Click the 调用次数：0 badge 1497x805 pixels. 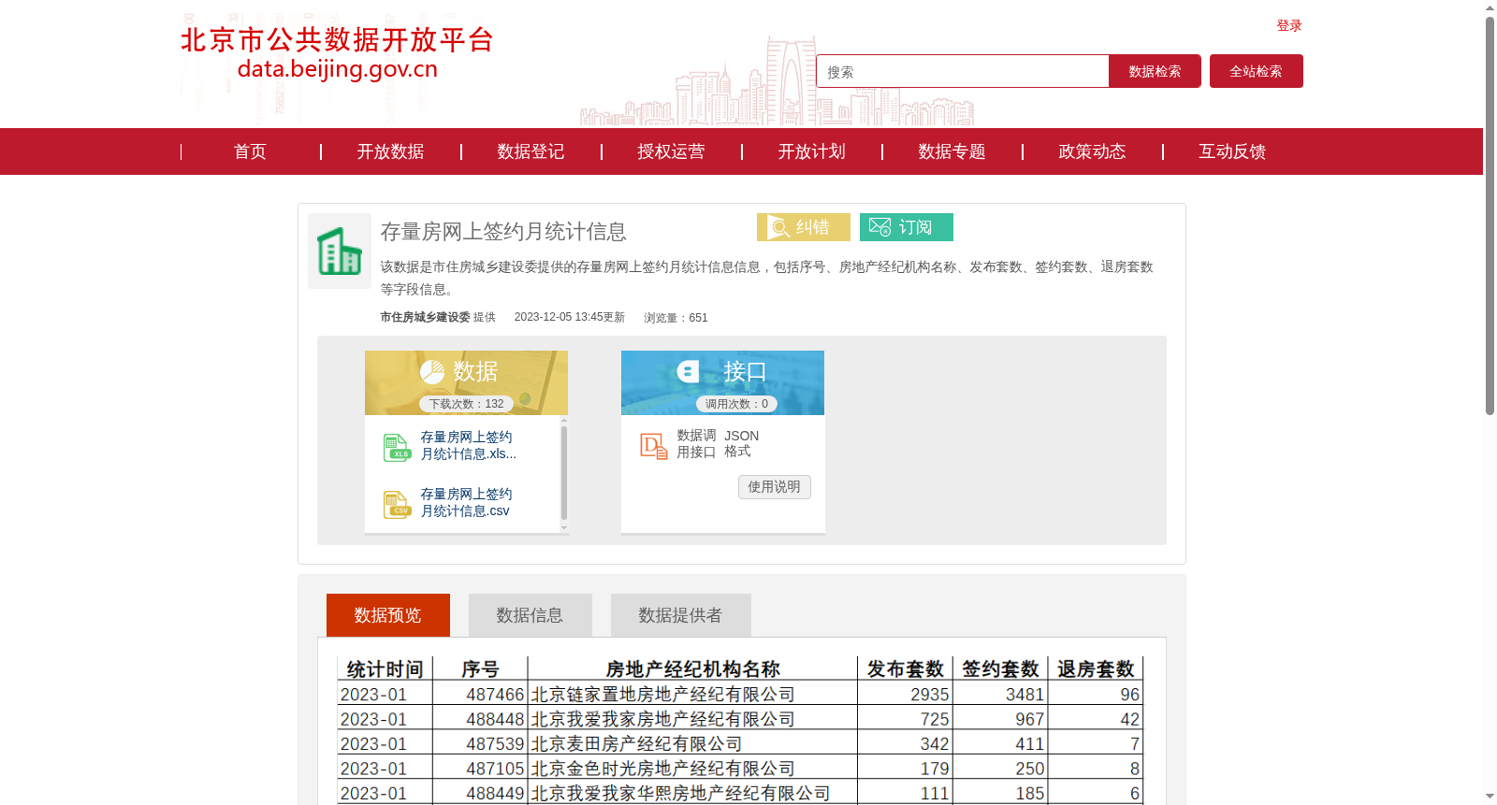[736, 404]
